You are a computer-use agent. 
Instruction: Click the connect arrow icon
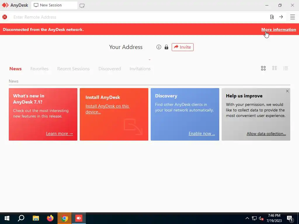click(281, 17)
